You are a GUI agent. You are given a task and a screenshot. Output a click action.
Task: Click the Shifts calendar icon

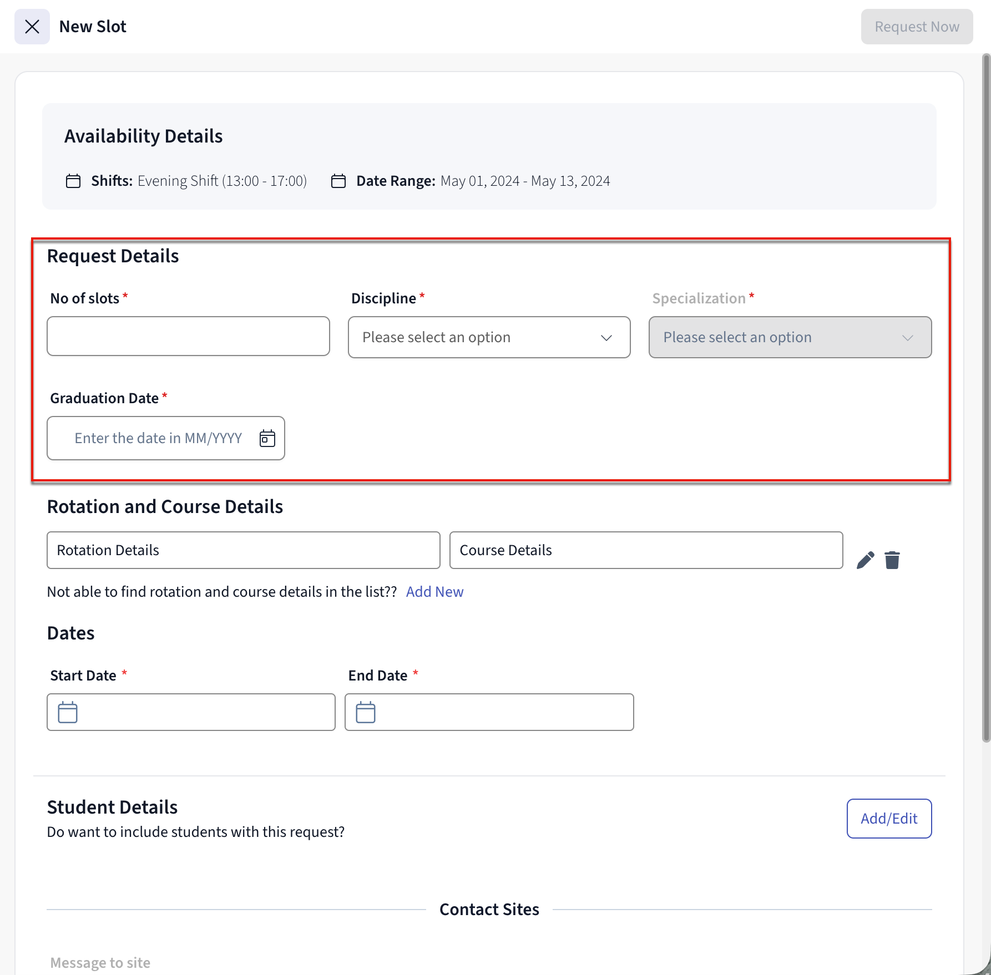73,181
